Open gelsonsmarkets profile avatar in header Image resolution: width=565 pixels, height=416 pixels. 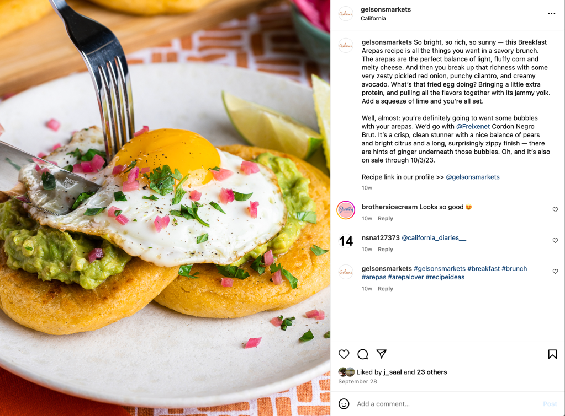[346, 14]
